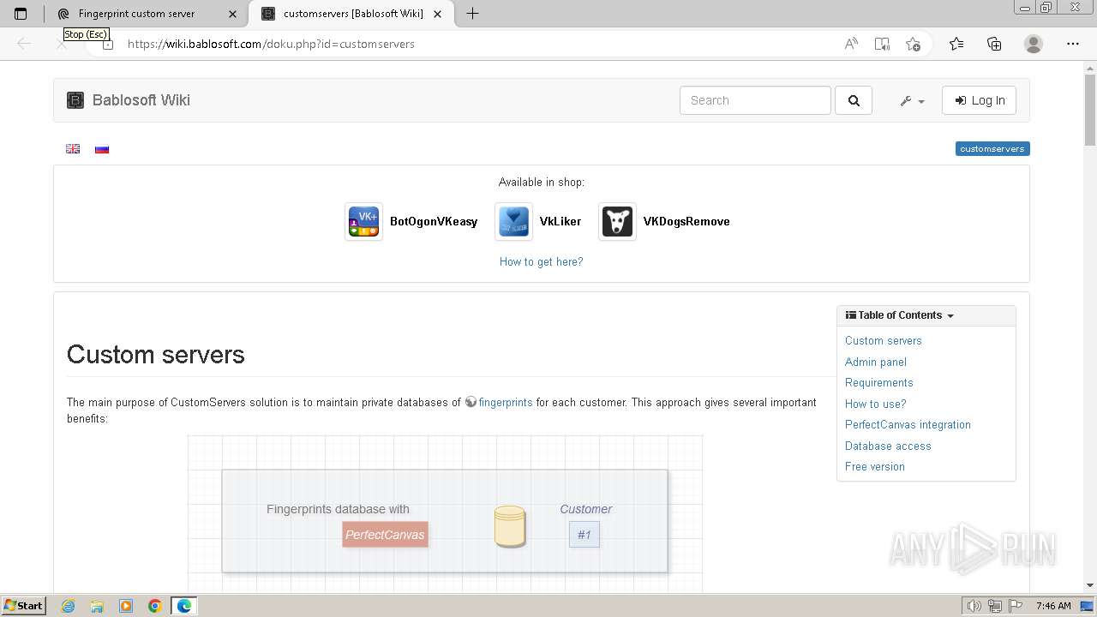Open the browser tab actions menu icon
This screenshot has width=1097, height=617.
21,14
